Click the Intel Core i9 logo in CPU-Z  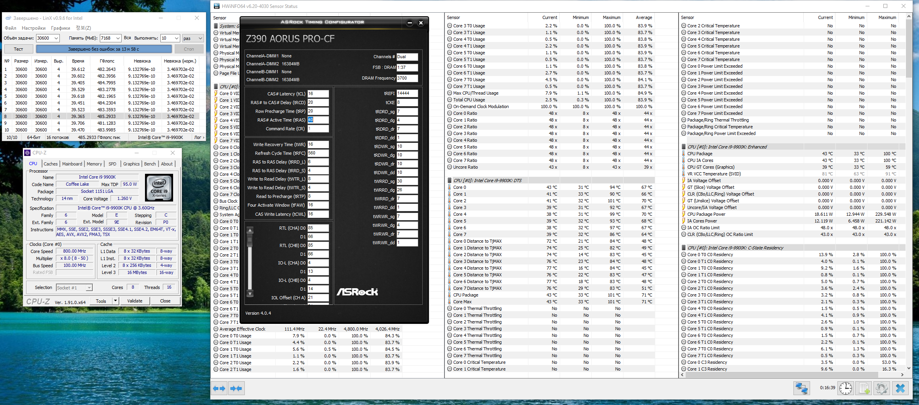159,188
